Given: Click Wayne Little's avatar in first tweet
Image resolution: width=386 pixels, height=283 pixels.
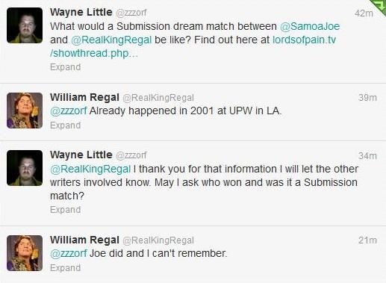Looking at the screenshot, I should pyautogui.click(x=25, y=25).
